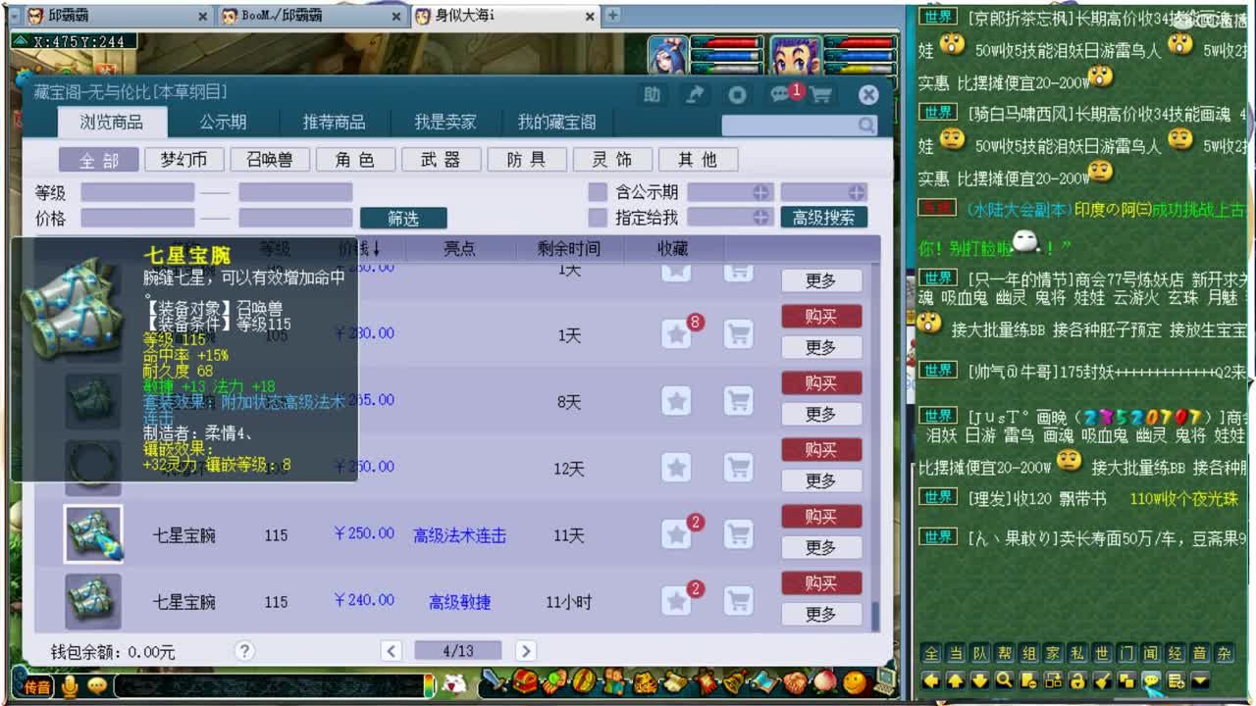Switch to 我的藏宝阁 tab
Screen dimensions: 1256x706
coord(556,123)
